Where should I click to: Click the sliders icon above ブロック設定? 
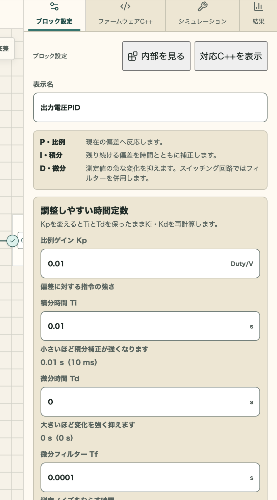tap(54, 6)
